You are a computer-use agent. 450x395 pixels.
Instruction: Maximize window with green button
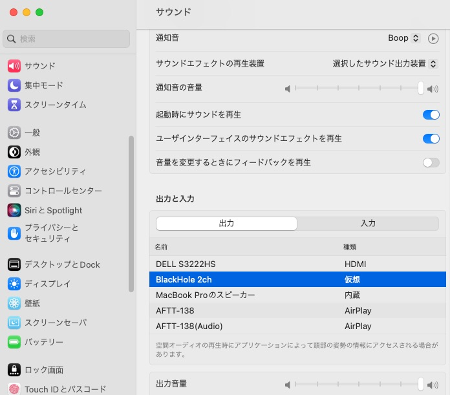pos(39,12)
